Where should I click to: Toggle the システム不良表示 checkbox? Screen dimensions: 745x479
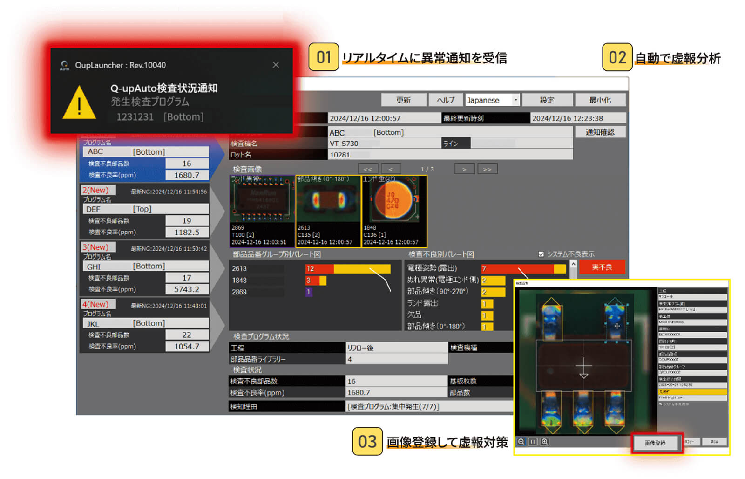pos(541,254)
